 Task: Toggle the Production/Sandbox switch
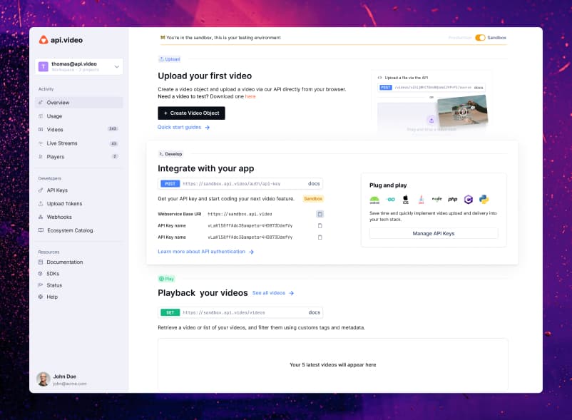click(480, 38)
